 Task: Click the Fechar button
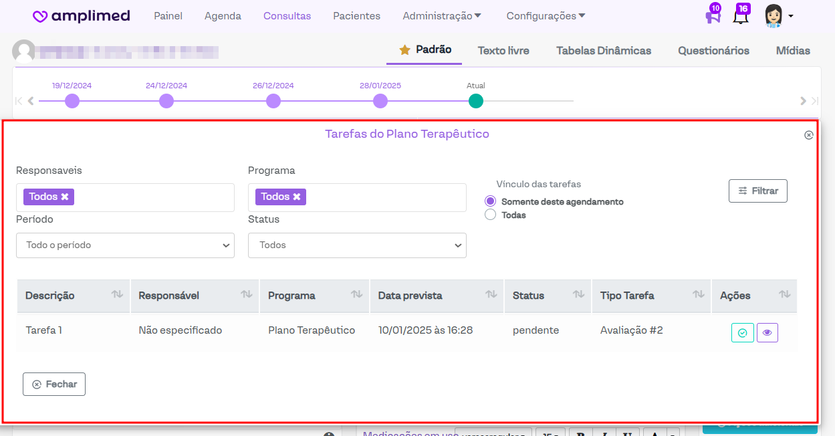[x=54, y=384]
